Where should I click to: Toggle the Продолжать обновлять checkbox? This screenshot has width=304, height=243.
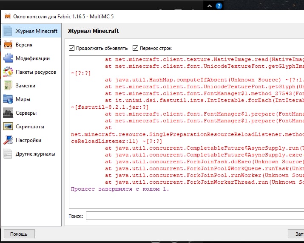click(71, 48)
